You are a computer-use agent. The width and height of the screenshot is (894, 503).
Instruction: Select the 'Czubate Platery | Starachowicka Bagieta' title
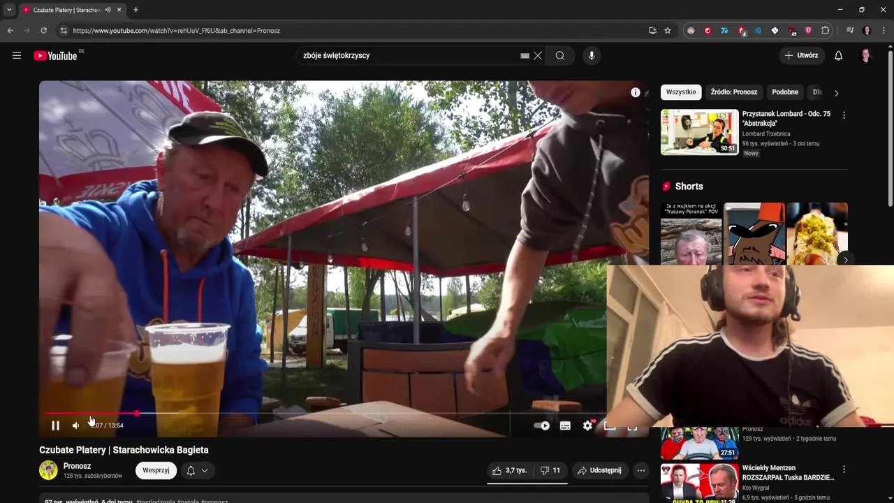coord(124,450)
